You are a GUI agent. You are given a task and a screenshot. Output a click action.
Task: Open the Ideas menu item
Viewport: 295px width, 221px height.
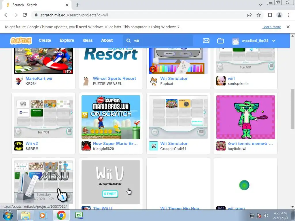(88, 40)
